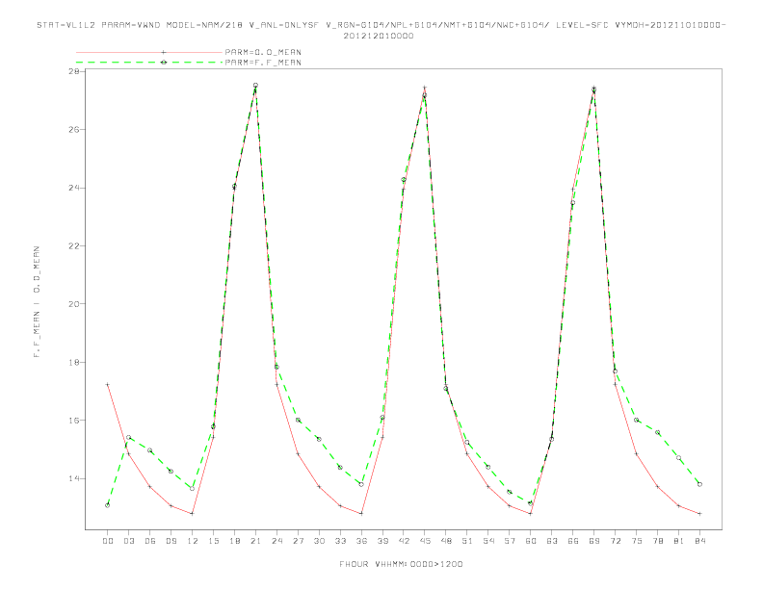Image resolution: width=763 pixels, height=589 pixels.
Task: Click x-axis tick label 48
Action: click(x=446, y=541)
